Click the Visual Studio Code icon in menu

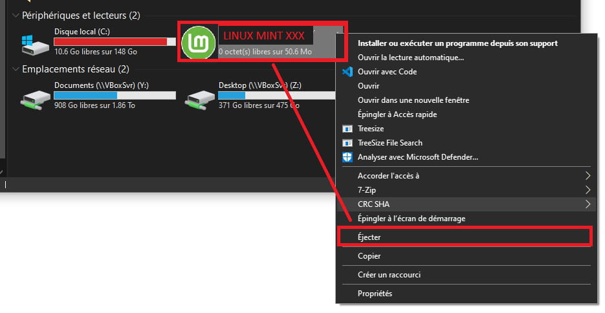pos(347,72)
